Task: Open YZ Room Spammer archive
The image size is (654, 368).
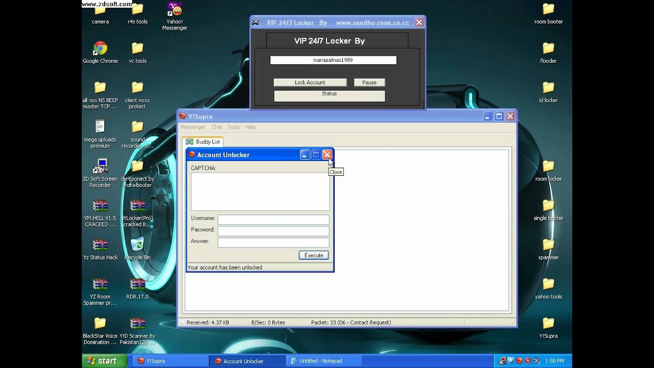Action: 100,291
